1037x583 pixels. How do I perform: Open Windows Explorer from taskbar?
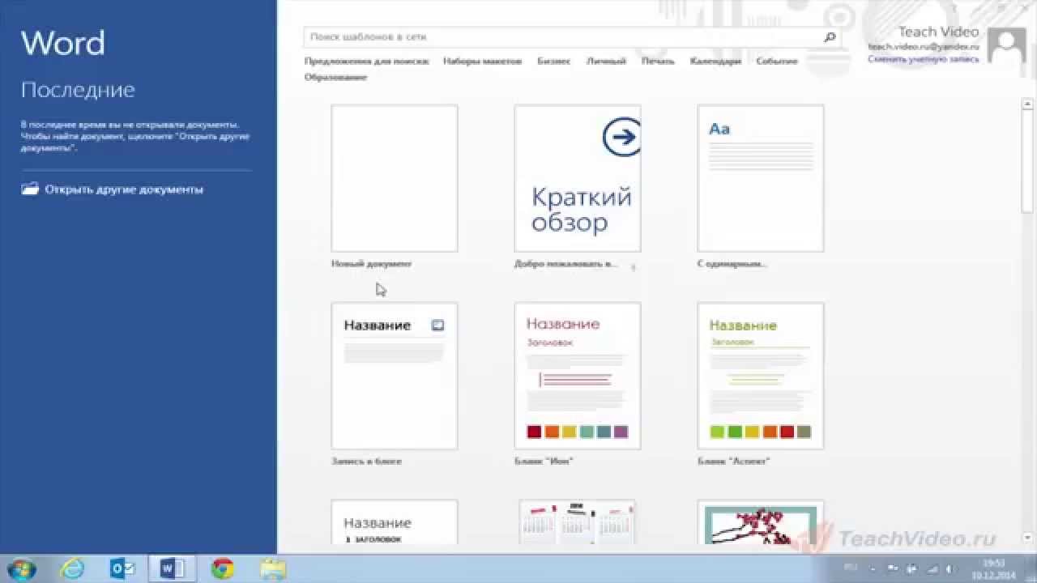click(x=273, y=569)
